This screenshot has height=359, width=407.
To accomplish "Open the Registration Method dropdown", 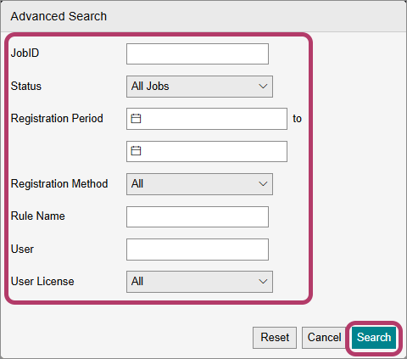I will coord(199,184).
